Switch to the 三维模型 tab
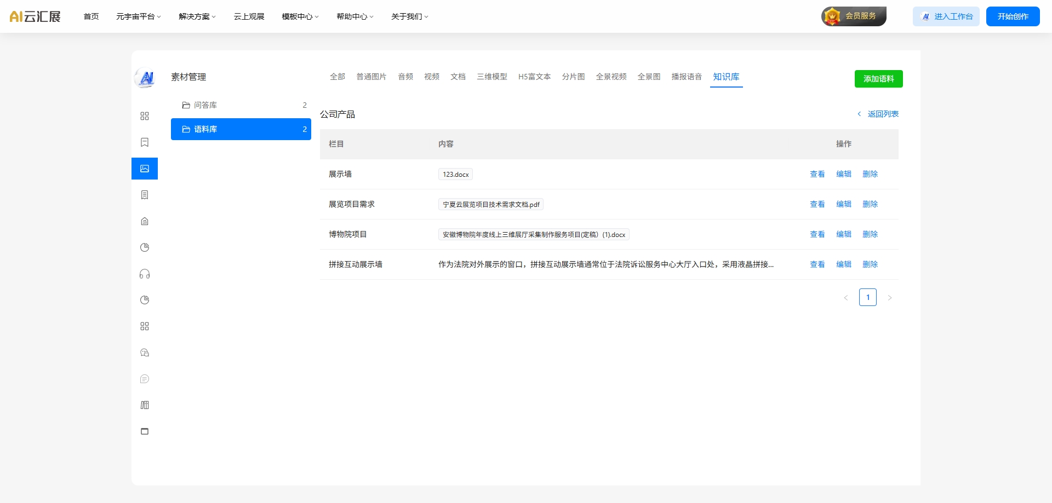The height and width of the screenshot is (503, 1052). (x=491, y=77)
